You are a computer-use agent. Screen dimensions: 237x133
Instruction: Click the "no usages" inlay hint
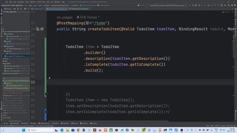64,17
